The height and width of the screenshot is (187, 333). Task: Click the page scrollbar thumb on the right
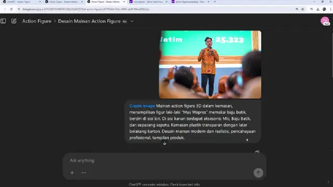(332, 56)
